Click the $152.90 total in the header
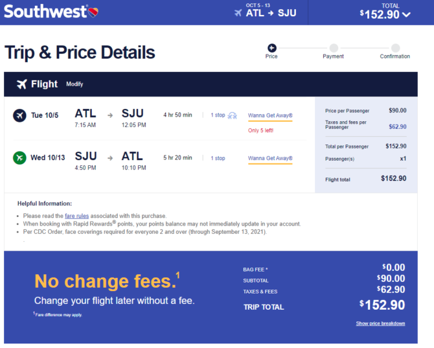 pos(380,14)
